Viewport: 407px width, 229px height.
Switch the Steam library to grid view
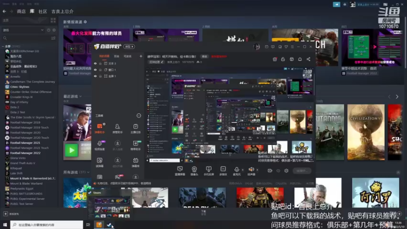(53, 20)
